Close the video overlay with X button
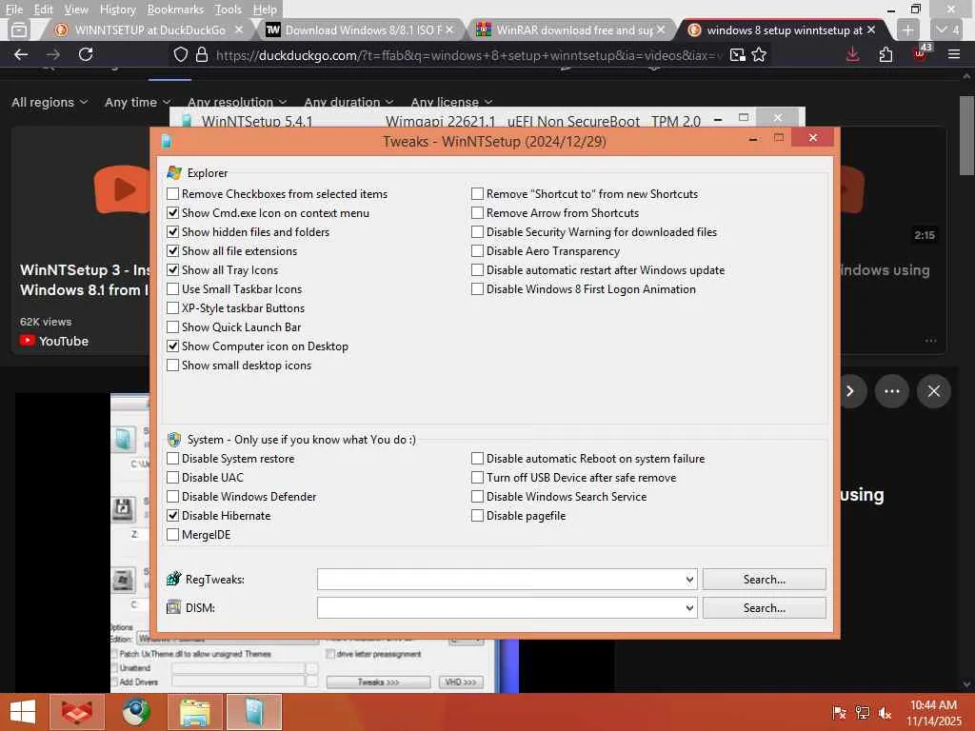Image resolution: width=975 pixels, height=731 pixels. [x=933, y=391]
